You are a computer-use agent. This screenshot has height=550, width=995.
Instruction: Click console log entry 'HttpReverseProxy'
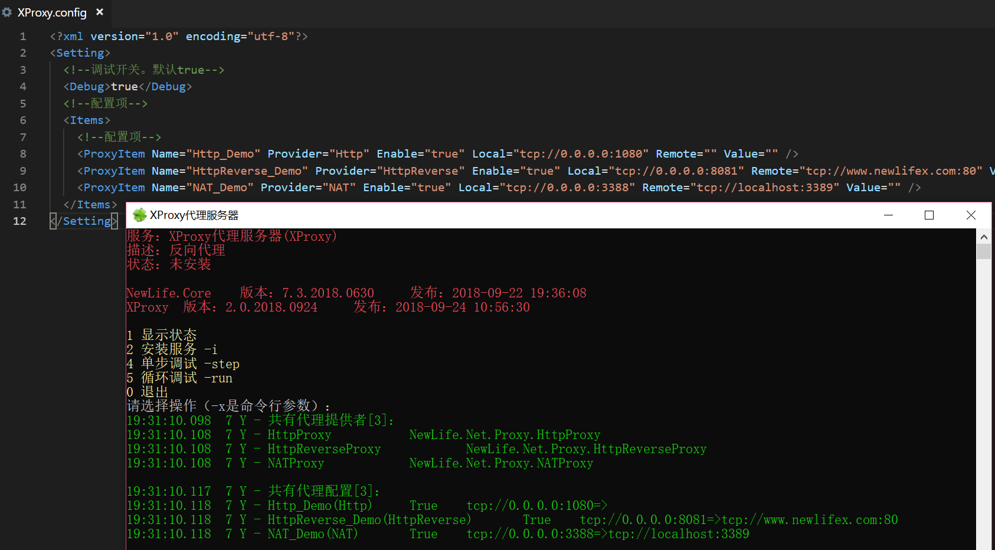[324, 449]
